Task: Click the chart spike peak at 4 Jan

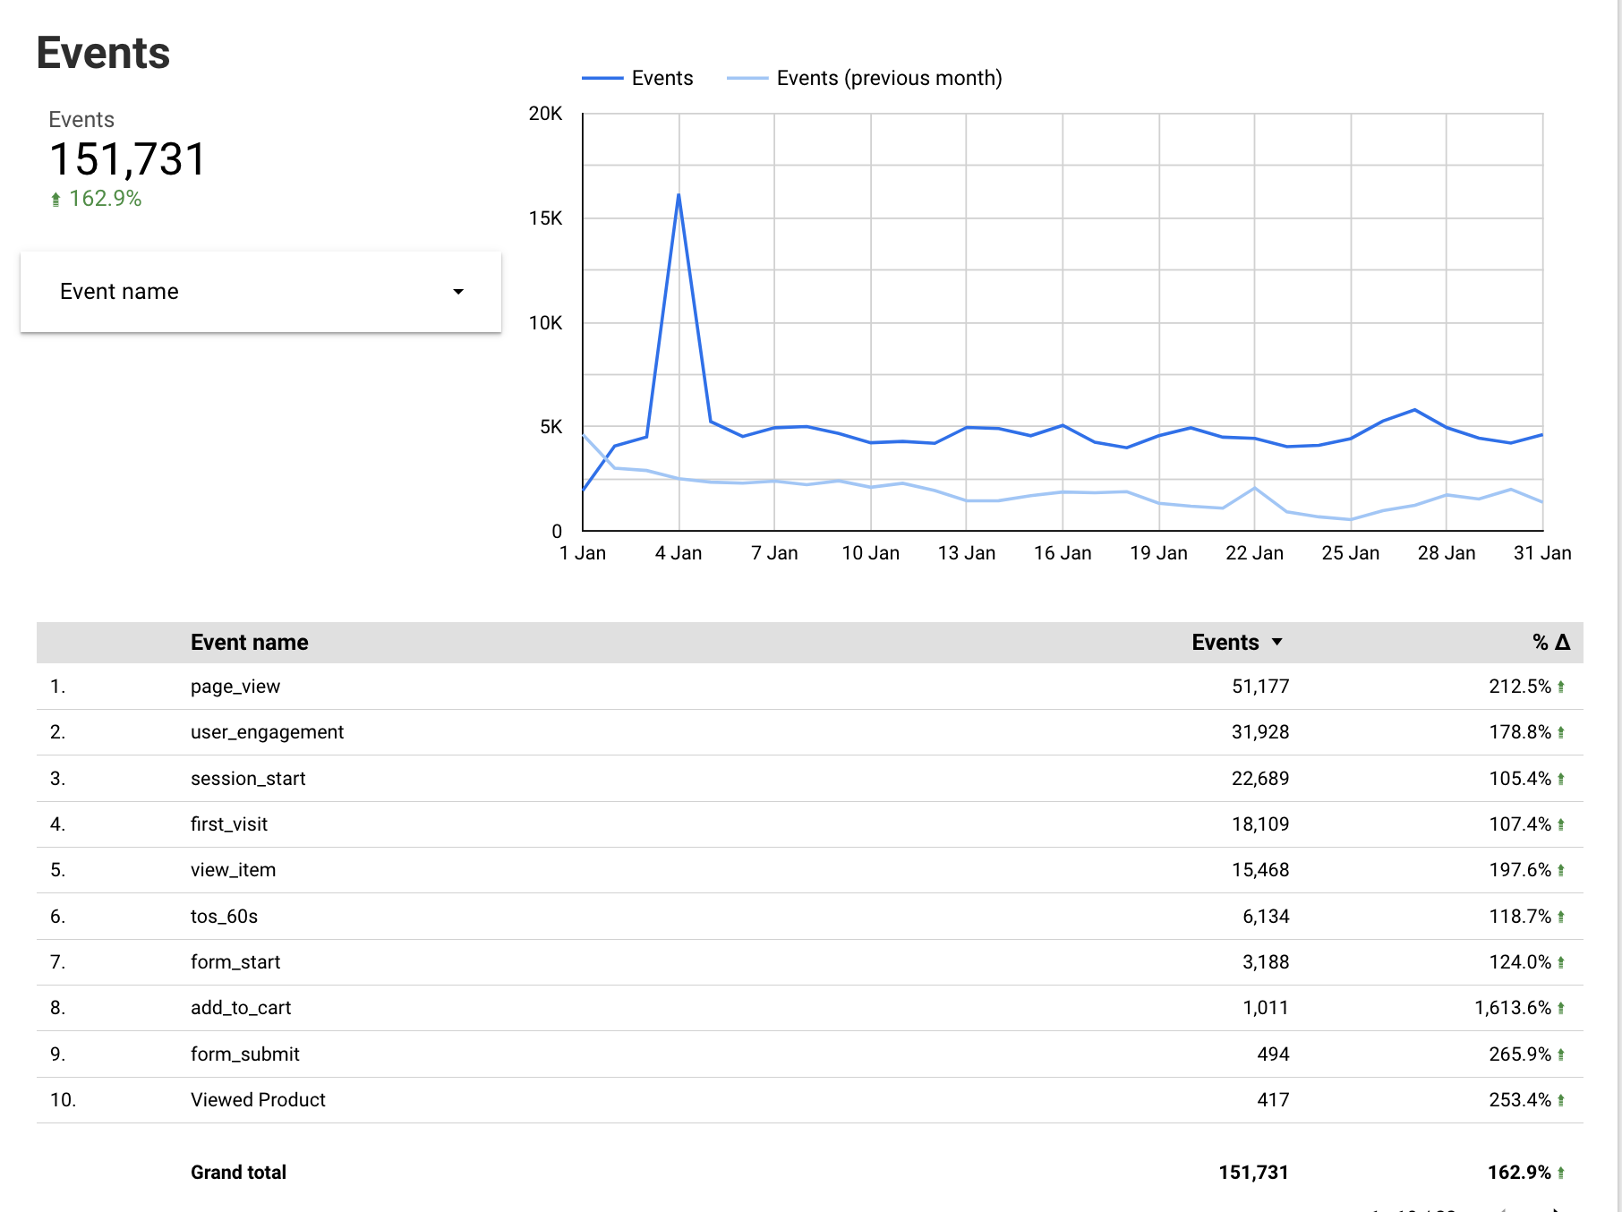Action: pos(679,194)
